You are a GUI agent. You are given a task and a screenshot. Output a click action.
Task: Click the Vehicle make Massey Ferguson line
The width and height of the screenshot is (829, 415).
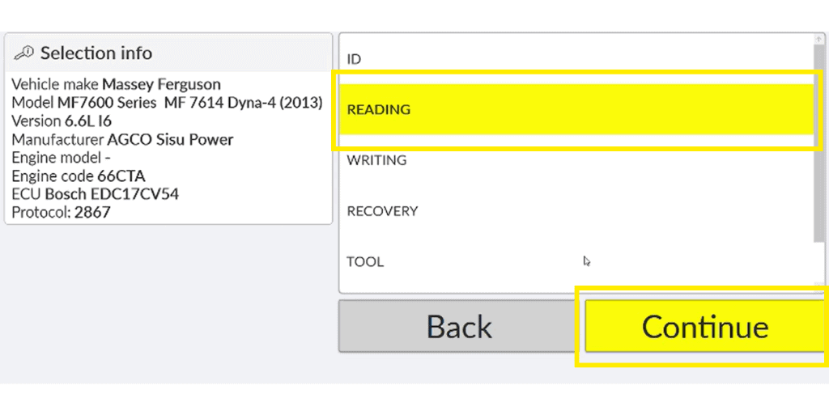click(x=116, y=84)
